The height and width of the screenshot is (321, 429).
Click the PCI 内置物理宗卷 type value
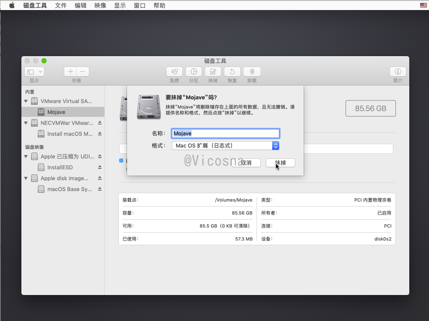[x=373, y=200]
